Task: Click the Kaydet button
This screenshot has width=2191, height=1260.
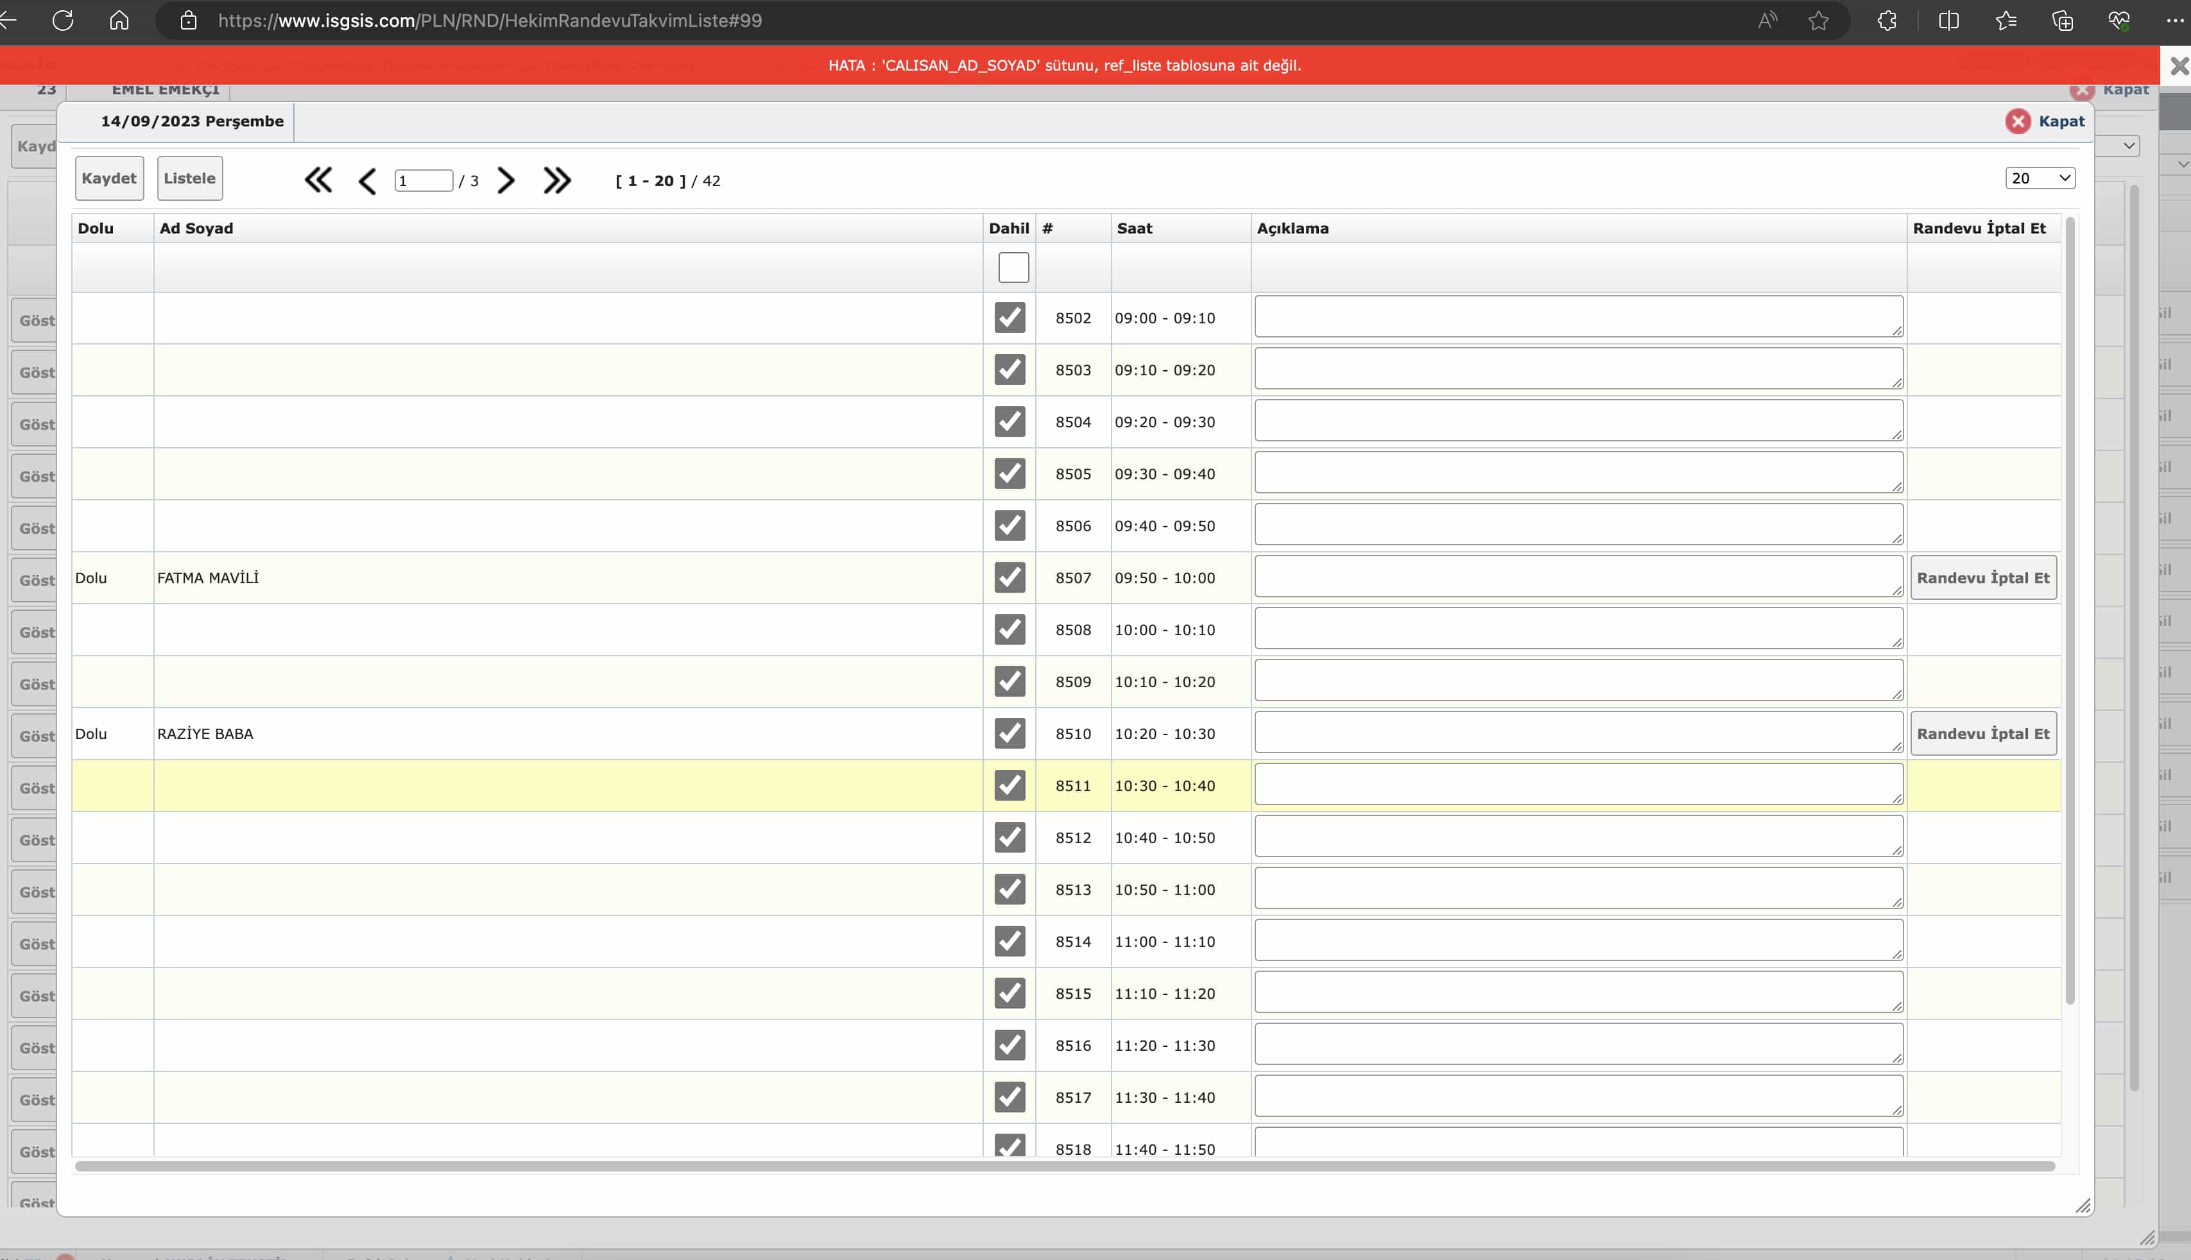Action: click(109, 178)
